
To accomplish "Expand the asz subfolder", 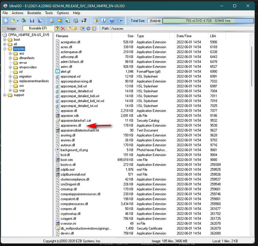I will pos(10,54).
